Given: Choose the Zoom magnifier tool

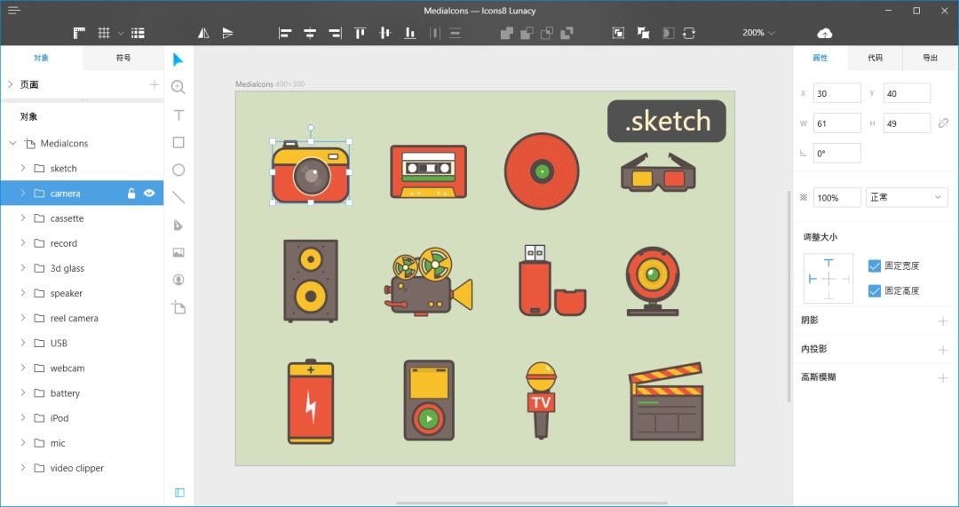Looking at the screenshot, I should pyautogui.click(x=178, y=87).
